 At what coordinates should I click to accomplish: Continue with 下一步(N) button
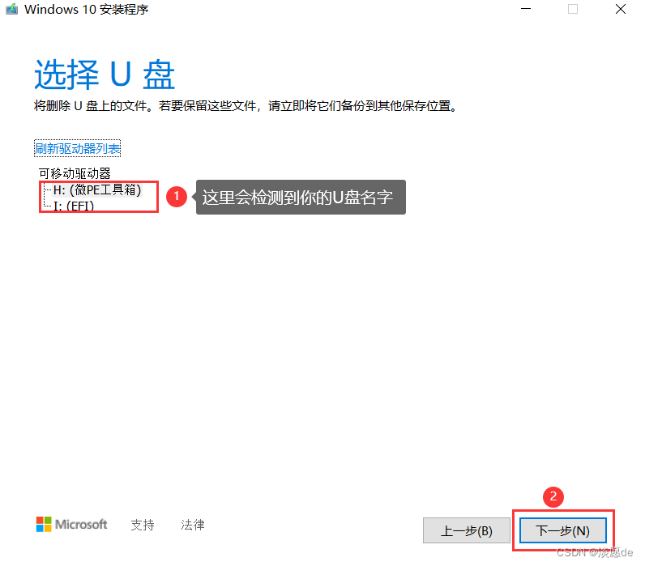pyautogui.click(x=562, y=530)
